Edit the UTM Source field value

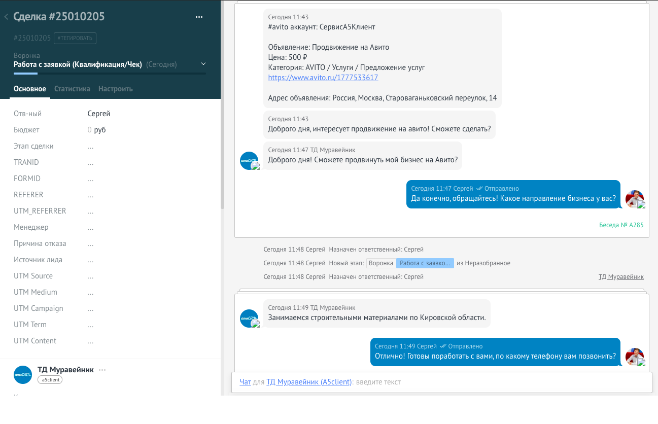coord(90,276)
